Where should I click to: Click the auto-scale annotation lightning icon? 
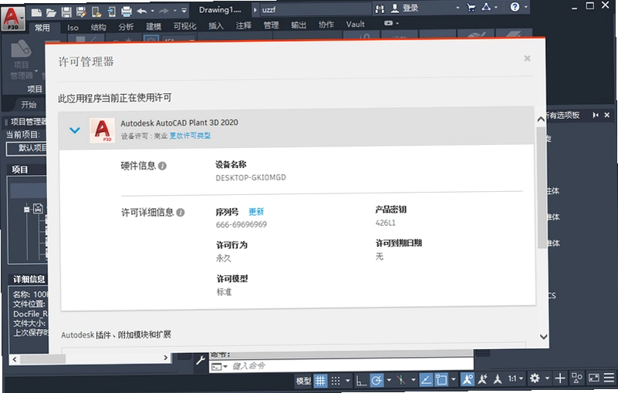coord(482,379)
